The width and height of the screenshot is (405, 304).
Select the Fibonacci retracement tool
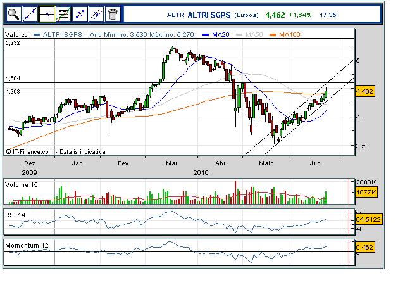tap(63, 14)
